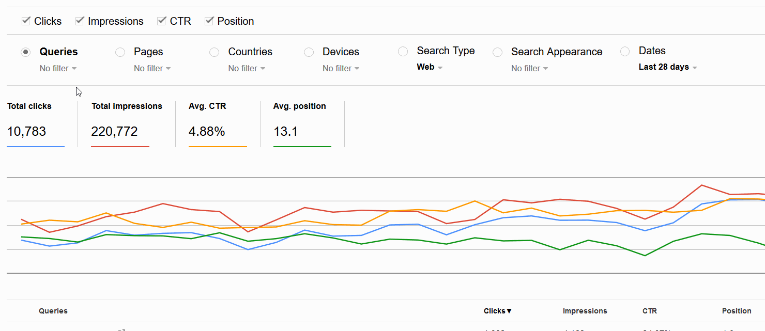Open the Last 28 days dropdown

tap(668, 67)
